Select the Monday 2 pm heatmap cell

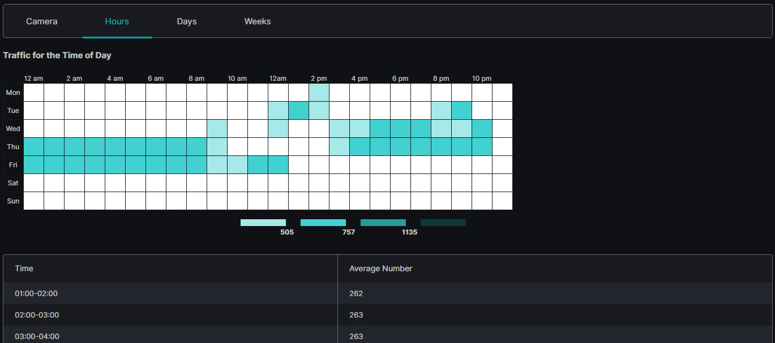[x=319, y=93]
